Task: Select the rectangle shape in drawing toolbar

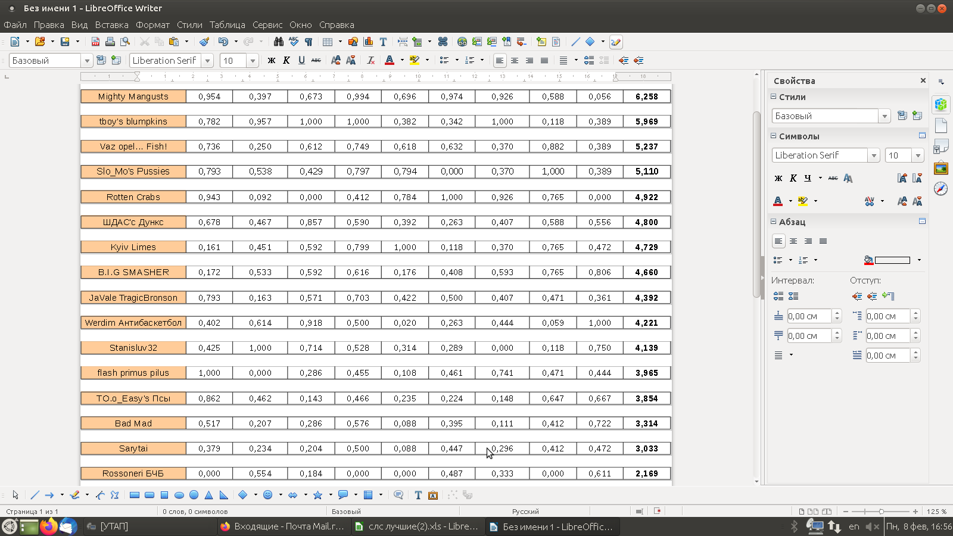Action: 135,495
